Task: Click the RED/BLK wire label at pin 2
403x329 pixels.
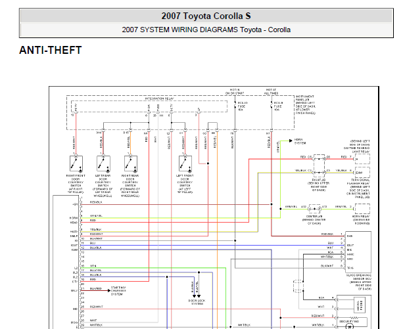Action: 96,202
